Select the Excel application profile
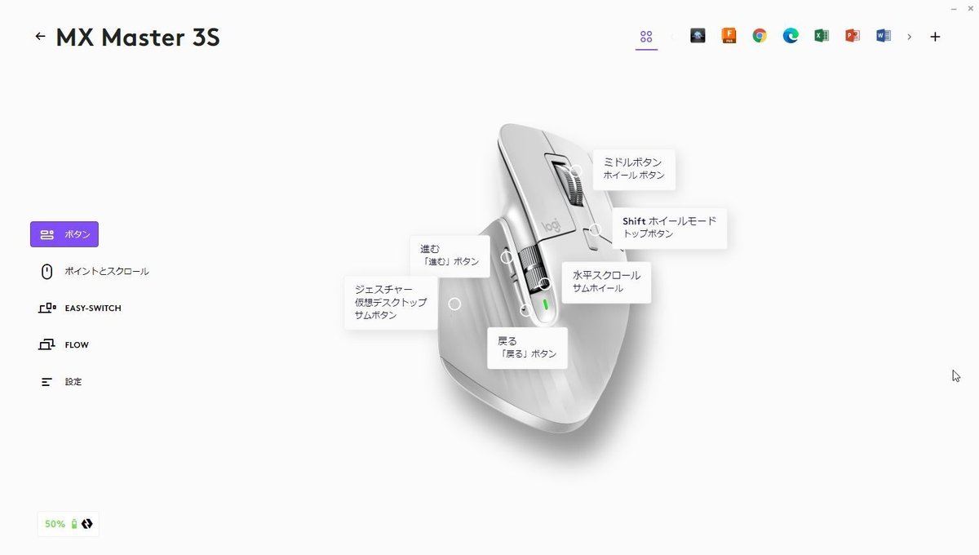This screenshot has height=555, width=979. (x=822, y=36)
